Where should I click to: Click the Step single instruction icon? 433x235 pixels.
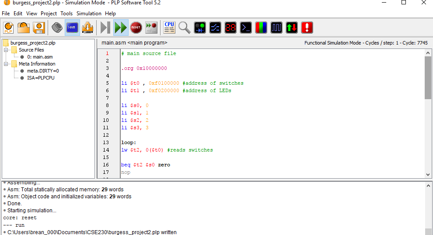tap(105, 28)
